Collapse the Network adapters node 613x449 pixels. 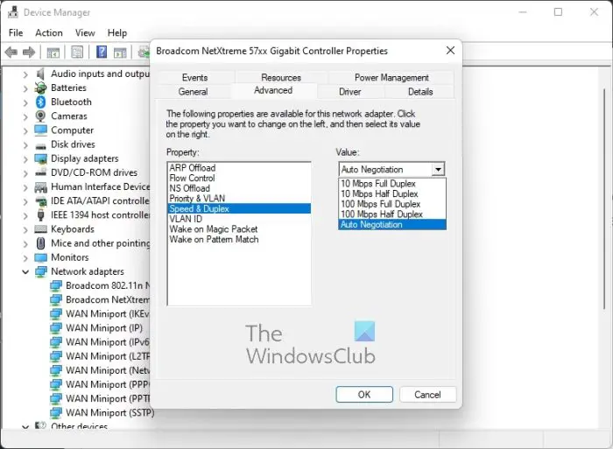pyautogui.click(x=25, y=272)
